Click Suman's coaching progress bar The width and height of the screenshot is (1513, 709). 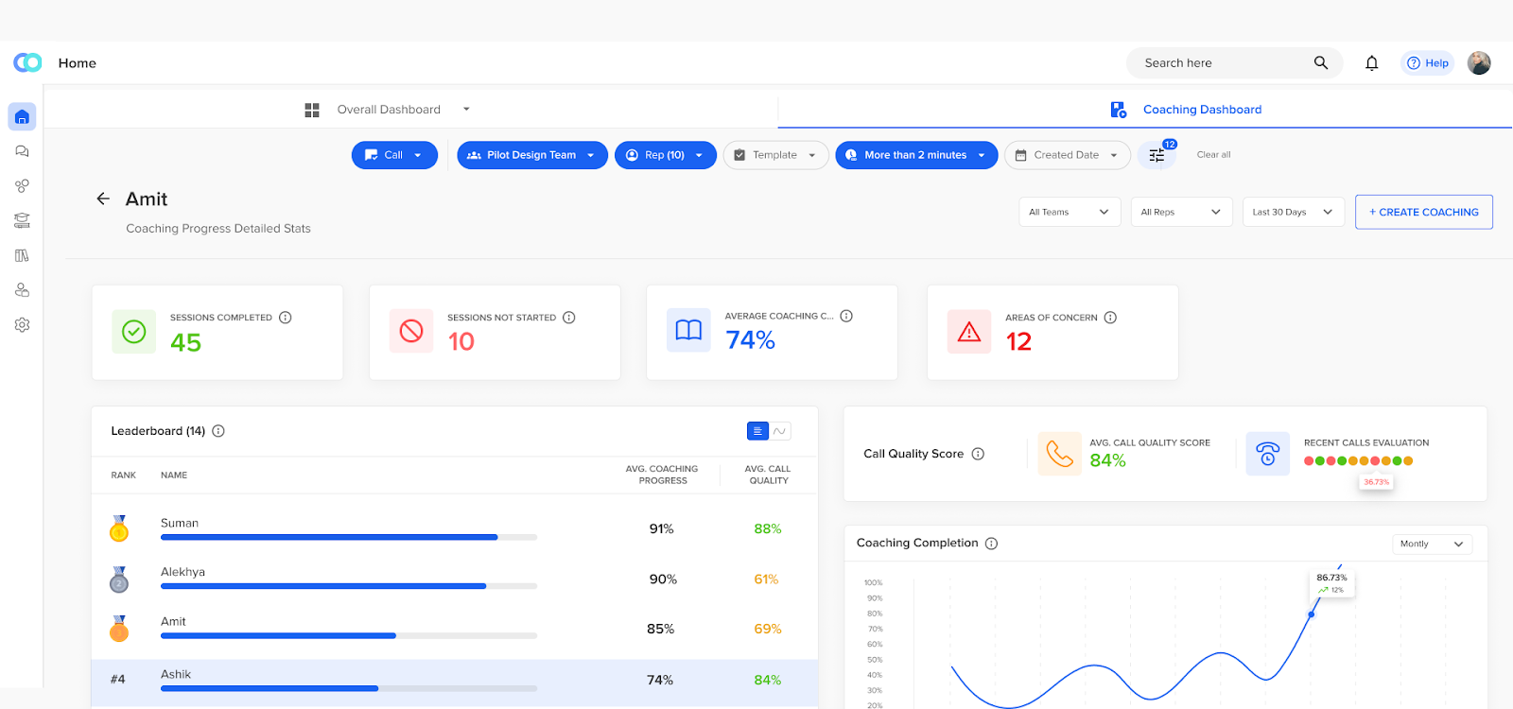(x=349, y=537)
